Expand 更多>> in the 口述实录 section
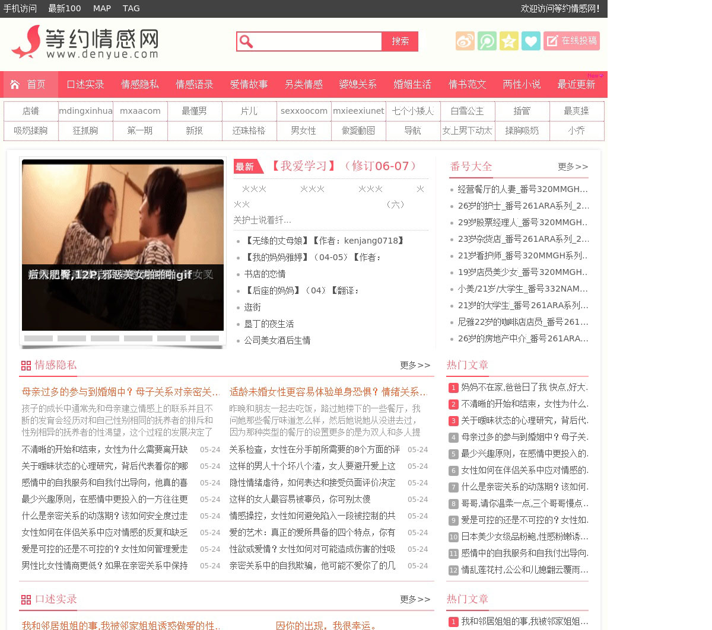Viewport: 712px width, 630px height. [x=415, y=599]
